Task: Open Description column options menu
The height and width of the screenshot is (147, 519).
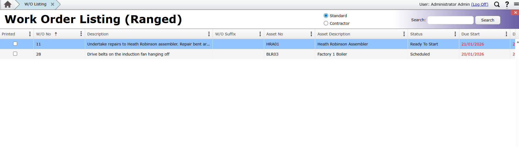Action: (x=209, y=34)
